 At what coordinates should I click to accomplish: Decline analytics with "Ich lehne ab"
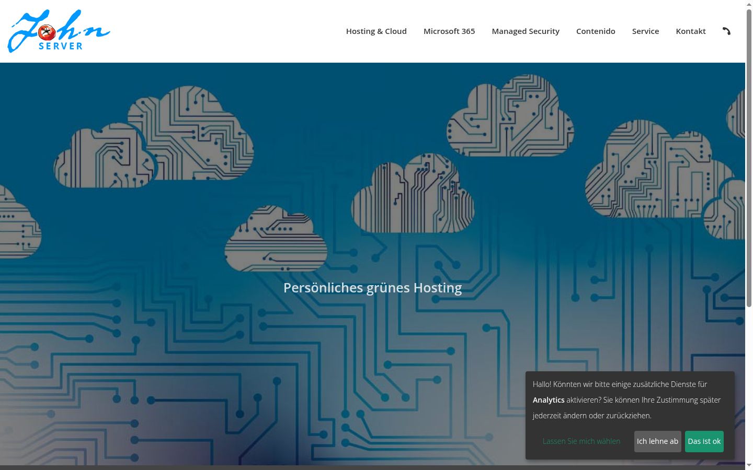pyautogui.click(x=657, y=441)
